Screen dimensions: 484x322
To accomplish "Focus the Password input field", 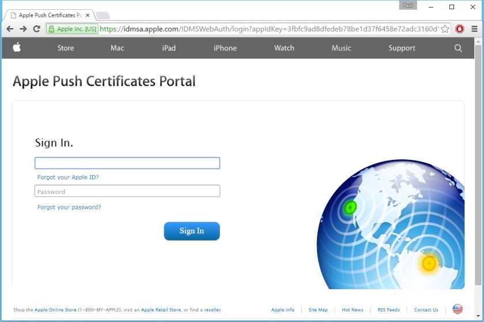I will [127, 192].
